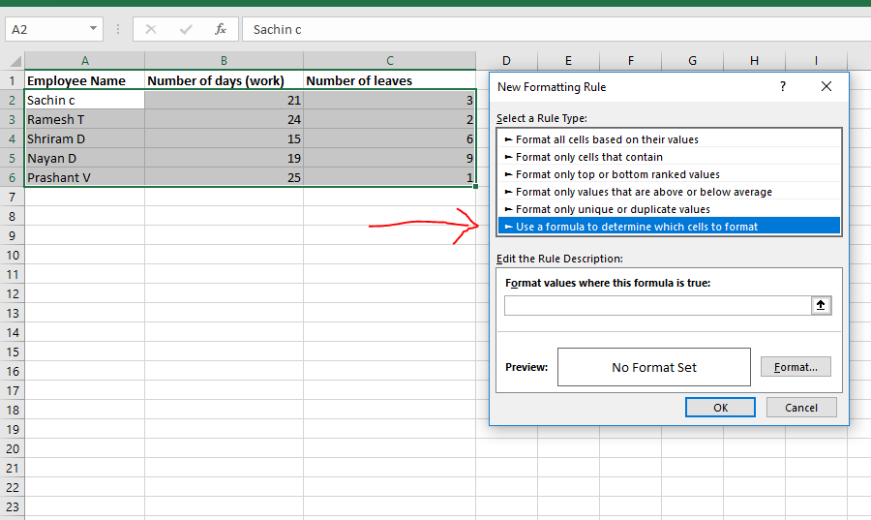
Task: Click the work days value 21
Action: (224, 100)
